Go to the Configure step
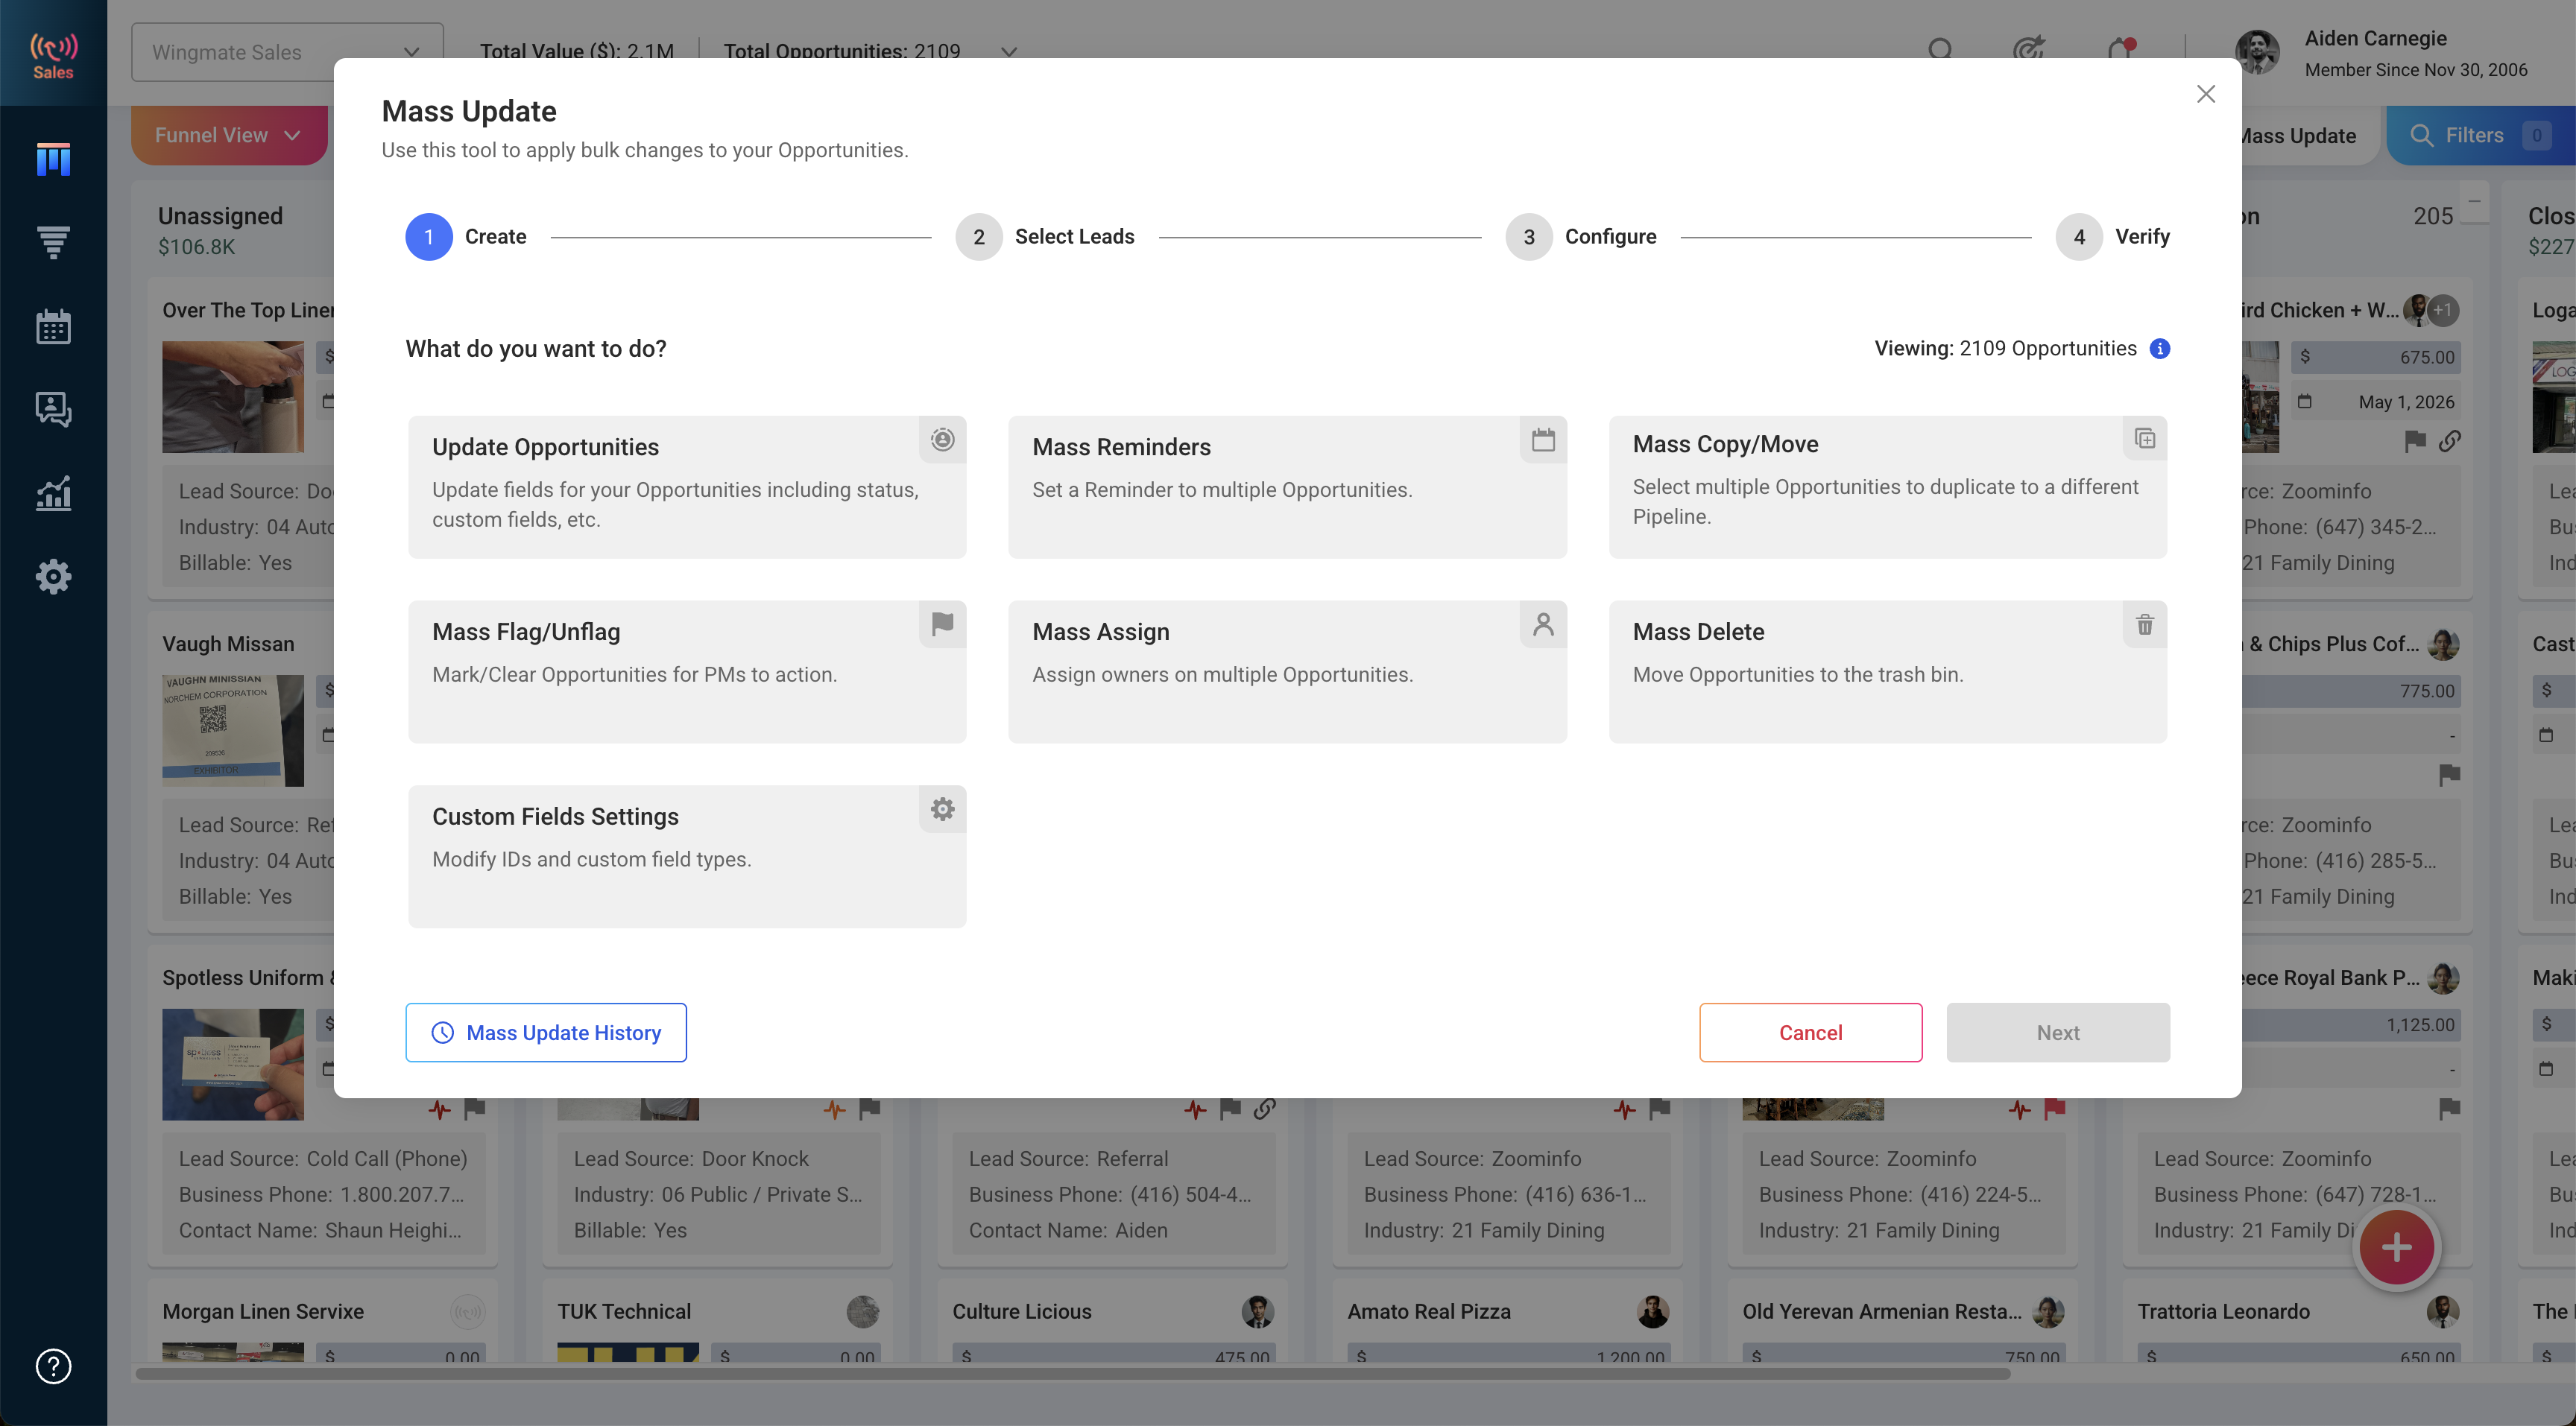Viewport: 2576px width, 1426px height. (x=1581, y=237)
